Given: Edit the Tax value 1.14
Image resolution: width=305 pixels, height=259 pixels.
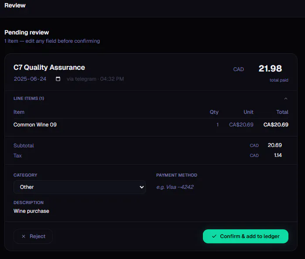Looking at the screenshot, I should point(278,155).
